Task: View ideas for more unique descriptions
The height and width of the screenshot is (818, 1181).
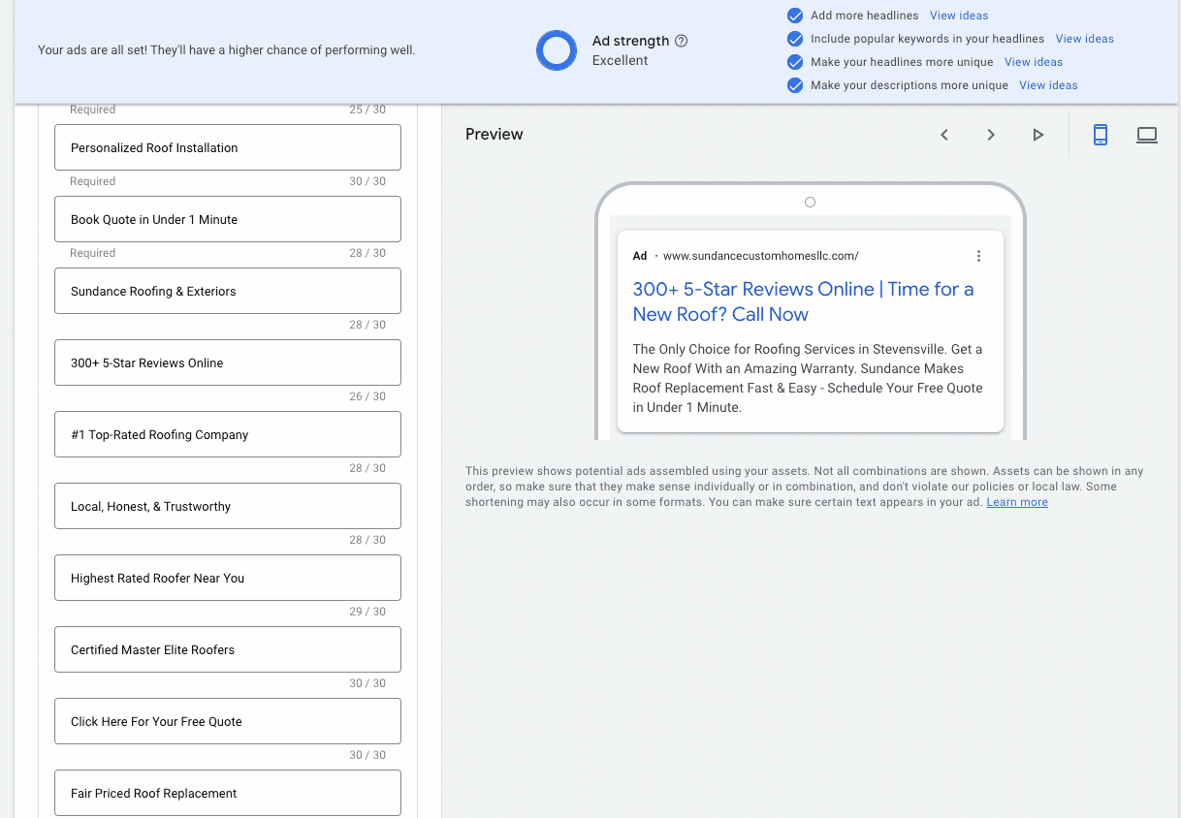Action: coord(1048,85)
